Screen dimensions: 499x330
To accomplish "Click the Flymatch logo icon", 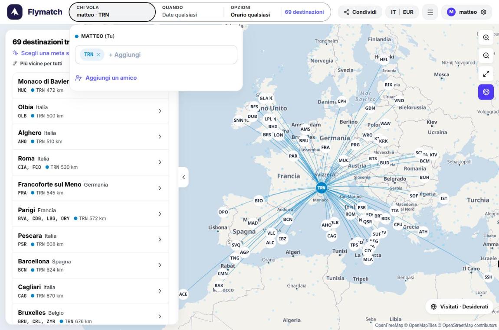I will tap(15, 12).
